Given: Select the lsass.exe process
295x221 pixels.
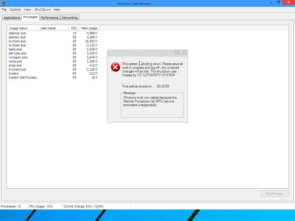Looking at the screenshot, I should (53, 49).
